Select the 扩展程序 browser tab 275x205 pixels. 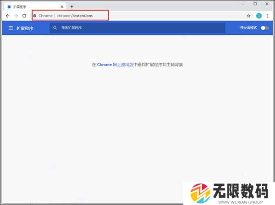point(35,7)
